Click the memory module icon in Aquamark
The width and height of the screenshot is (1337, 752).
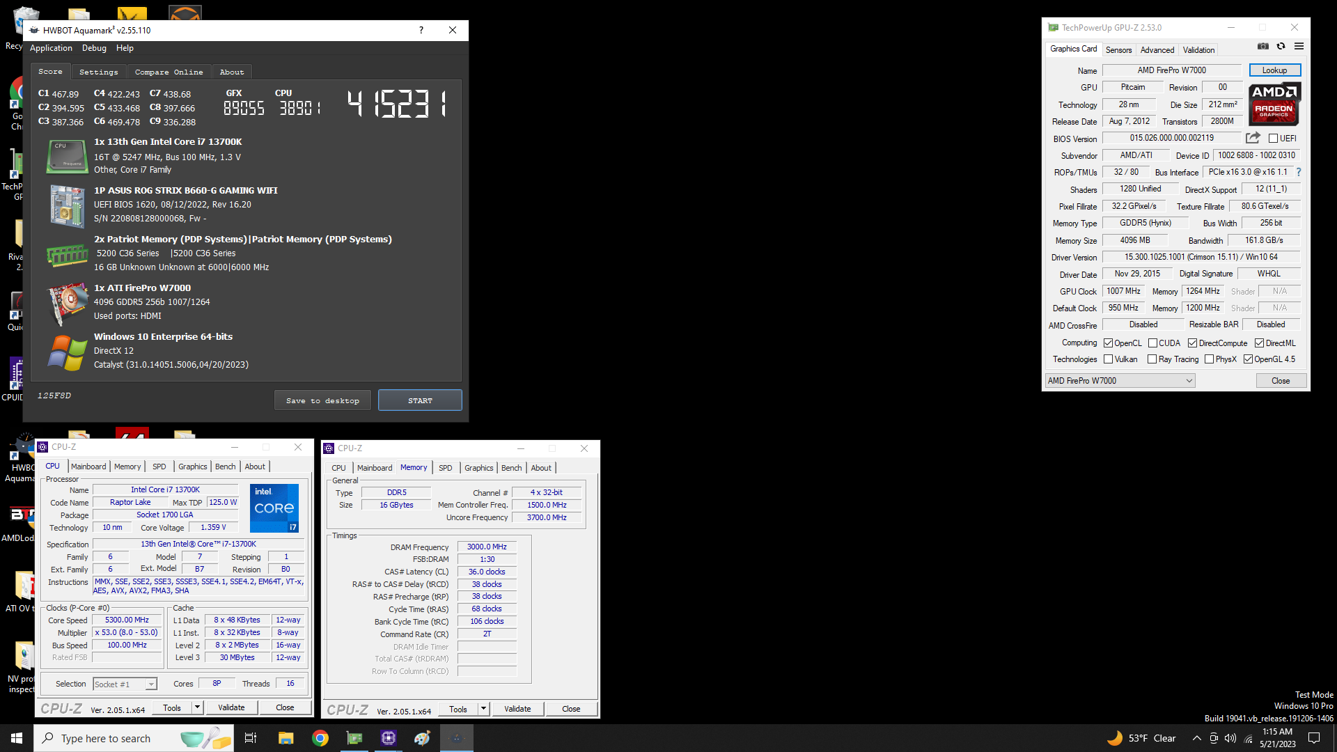click(x=67, y=255)
